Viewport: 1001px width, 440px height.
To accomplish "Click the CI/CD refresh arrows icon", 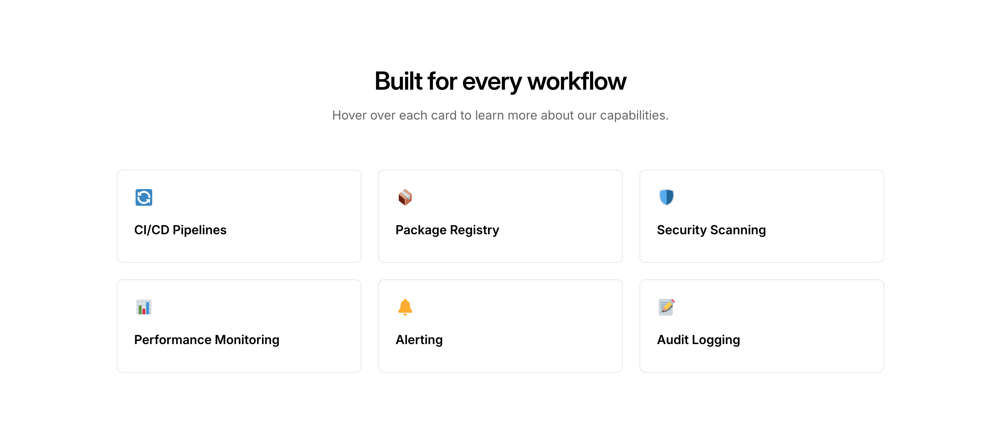I will click(144, 197).
